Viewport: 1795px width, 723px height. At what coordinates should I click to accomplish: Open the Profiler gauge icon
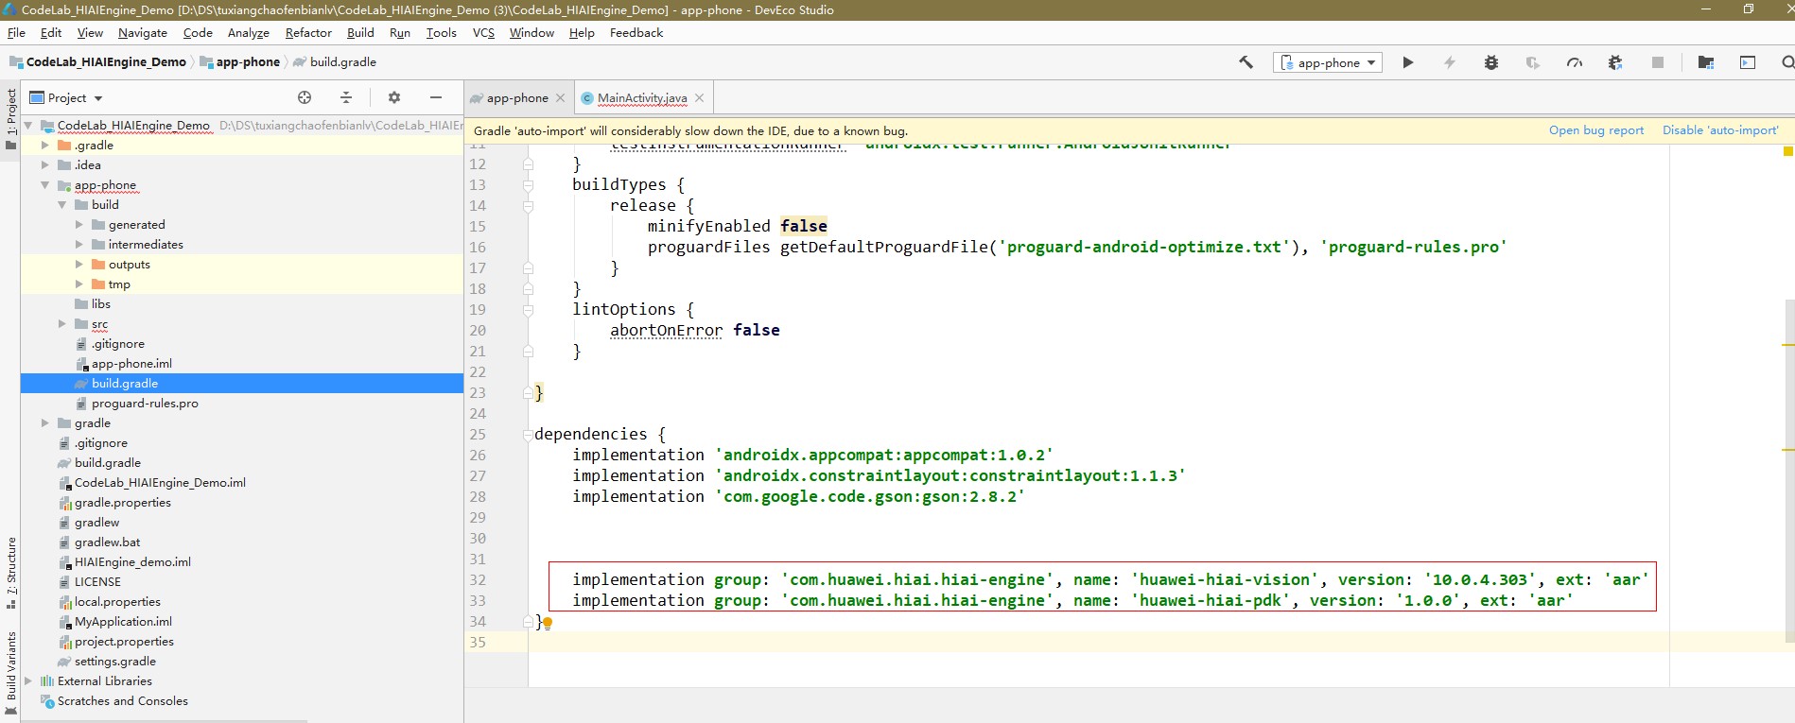click(x=1575, y=62)
